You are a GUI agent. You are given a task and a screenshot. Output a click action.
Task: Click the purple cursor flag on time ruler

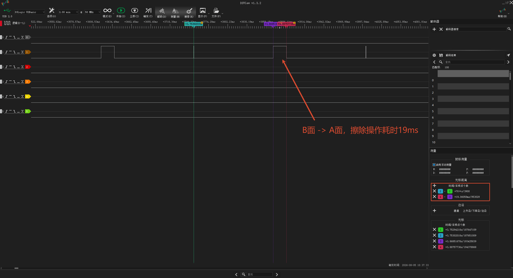tap(271, 24)
